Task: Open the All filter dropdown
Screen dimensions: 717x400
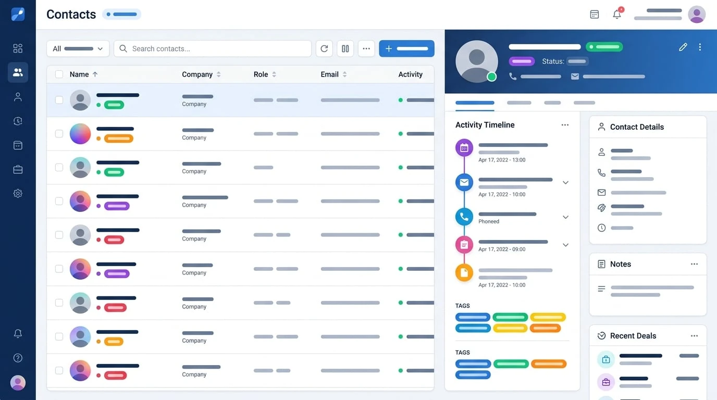Action: pyautogui.click(x=78, y=48)
